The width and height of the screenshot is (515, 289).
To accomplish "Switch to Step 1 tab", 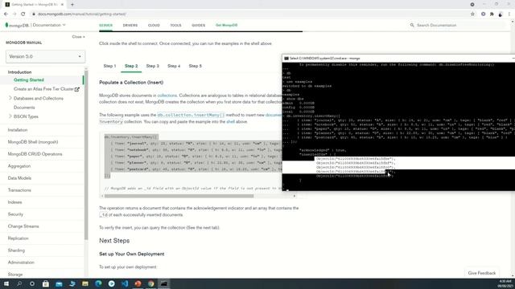I will coord(109,66).
